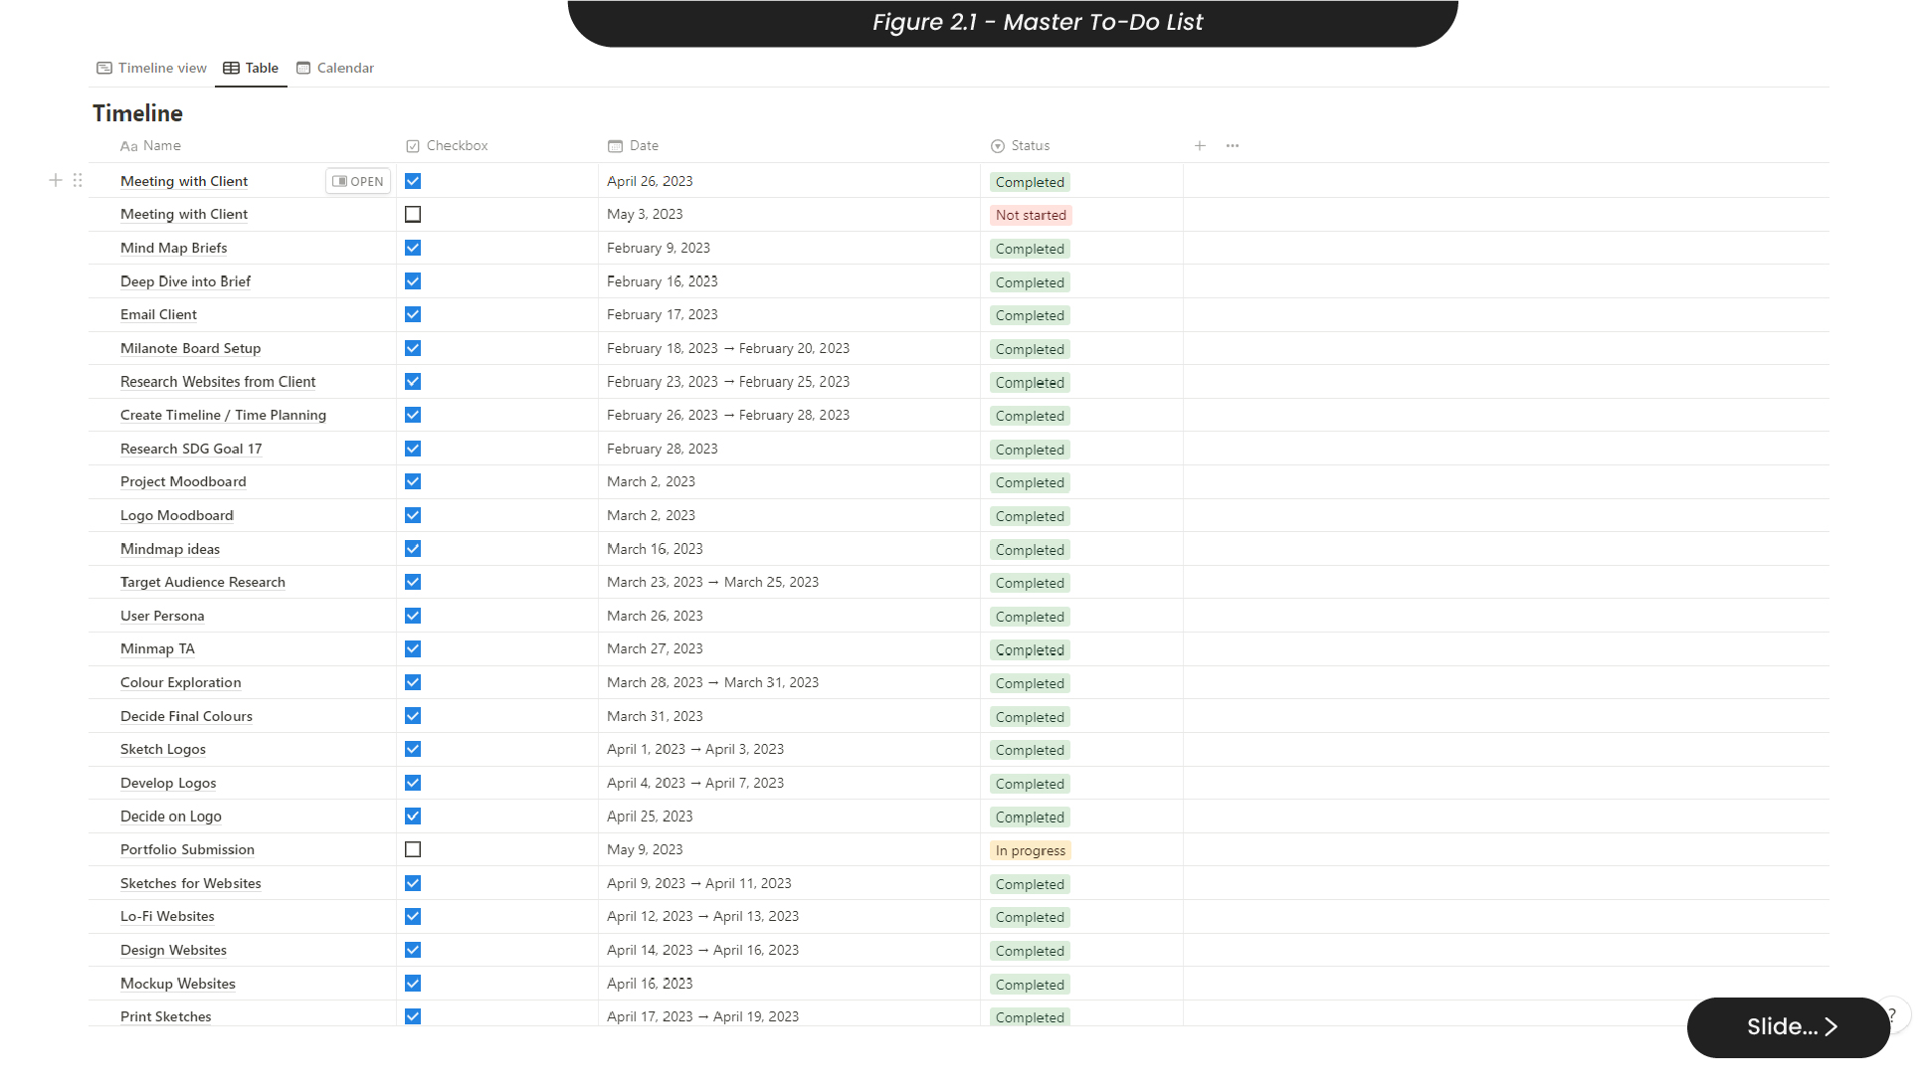Open the Not started status tag
This screenshot has width=1924, height=1092.
(1031, 215)
